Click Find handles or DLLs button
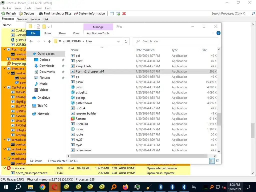Viewport: 256px width, 192px height. click(x=55, y=13)
